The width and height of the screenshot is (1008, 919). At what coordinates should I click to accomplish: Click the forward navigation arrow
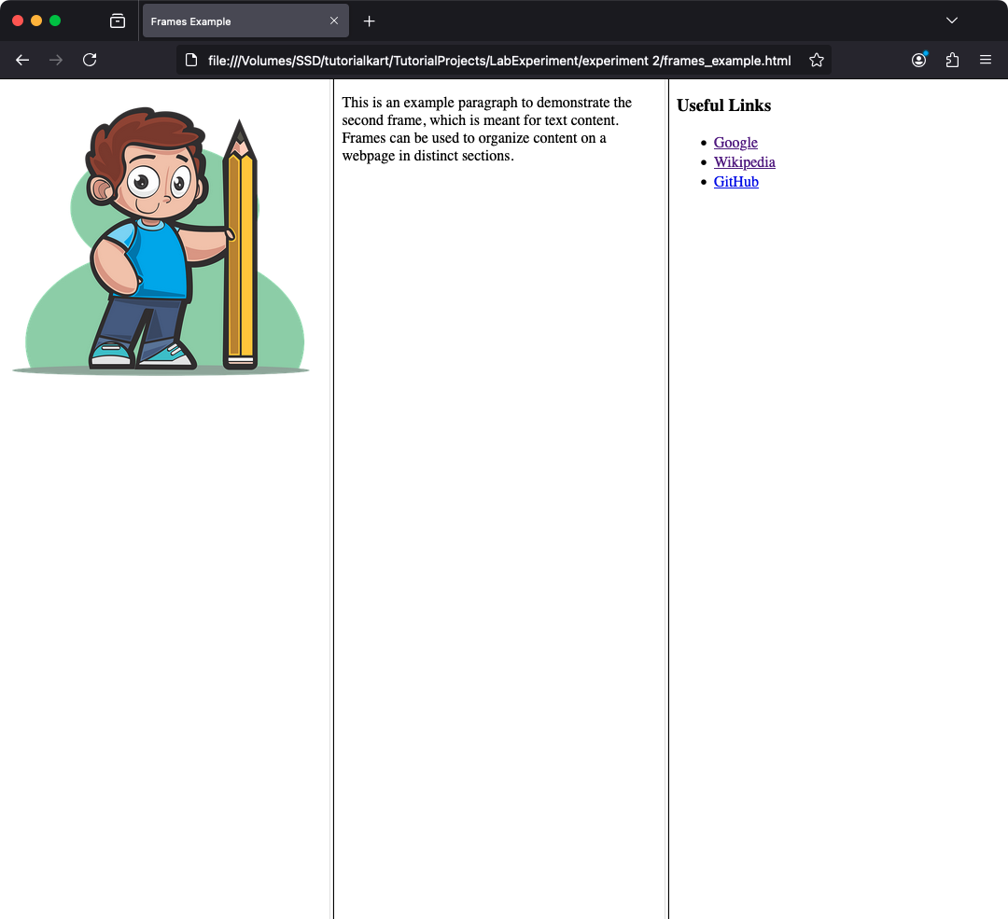pos(55,60)
